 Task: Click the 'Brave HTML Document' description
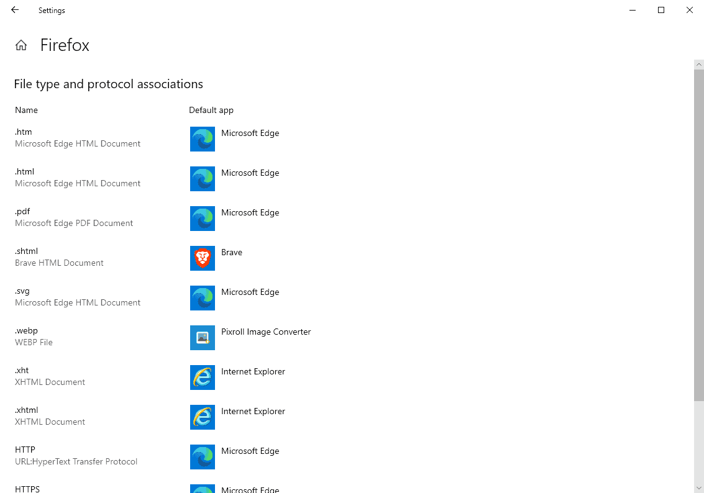click(x=59, y=263)
